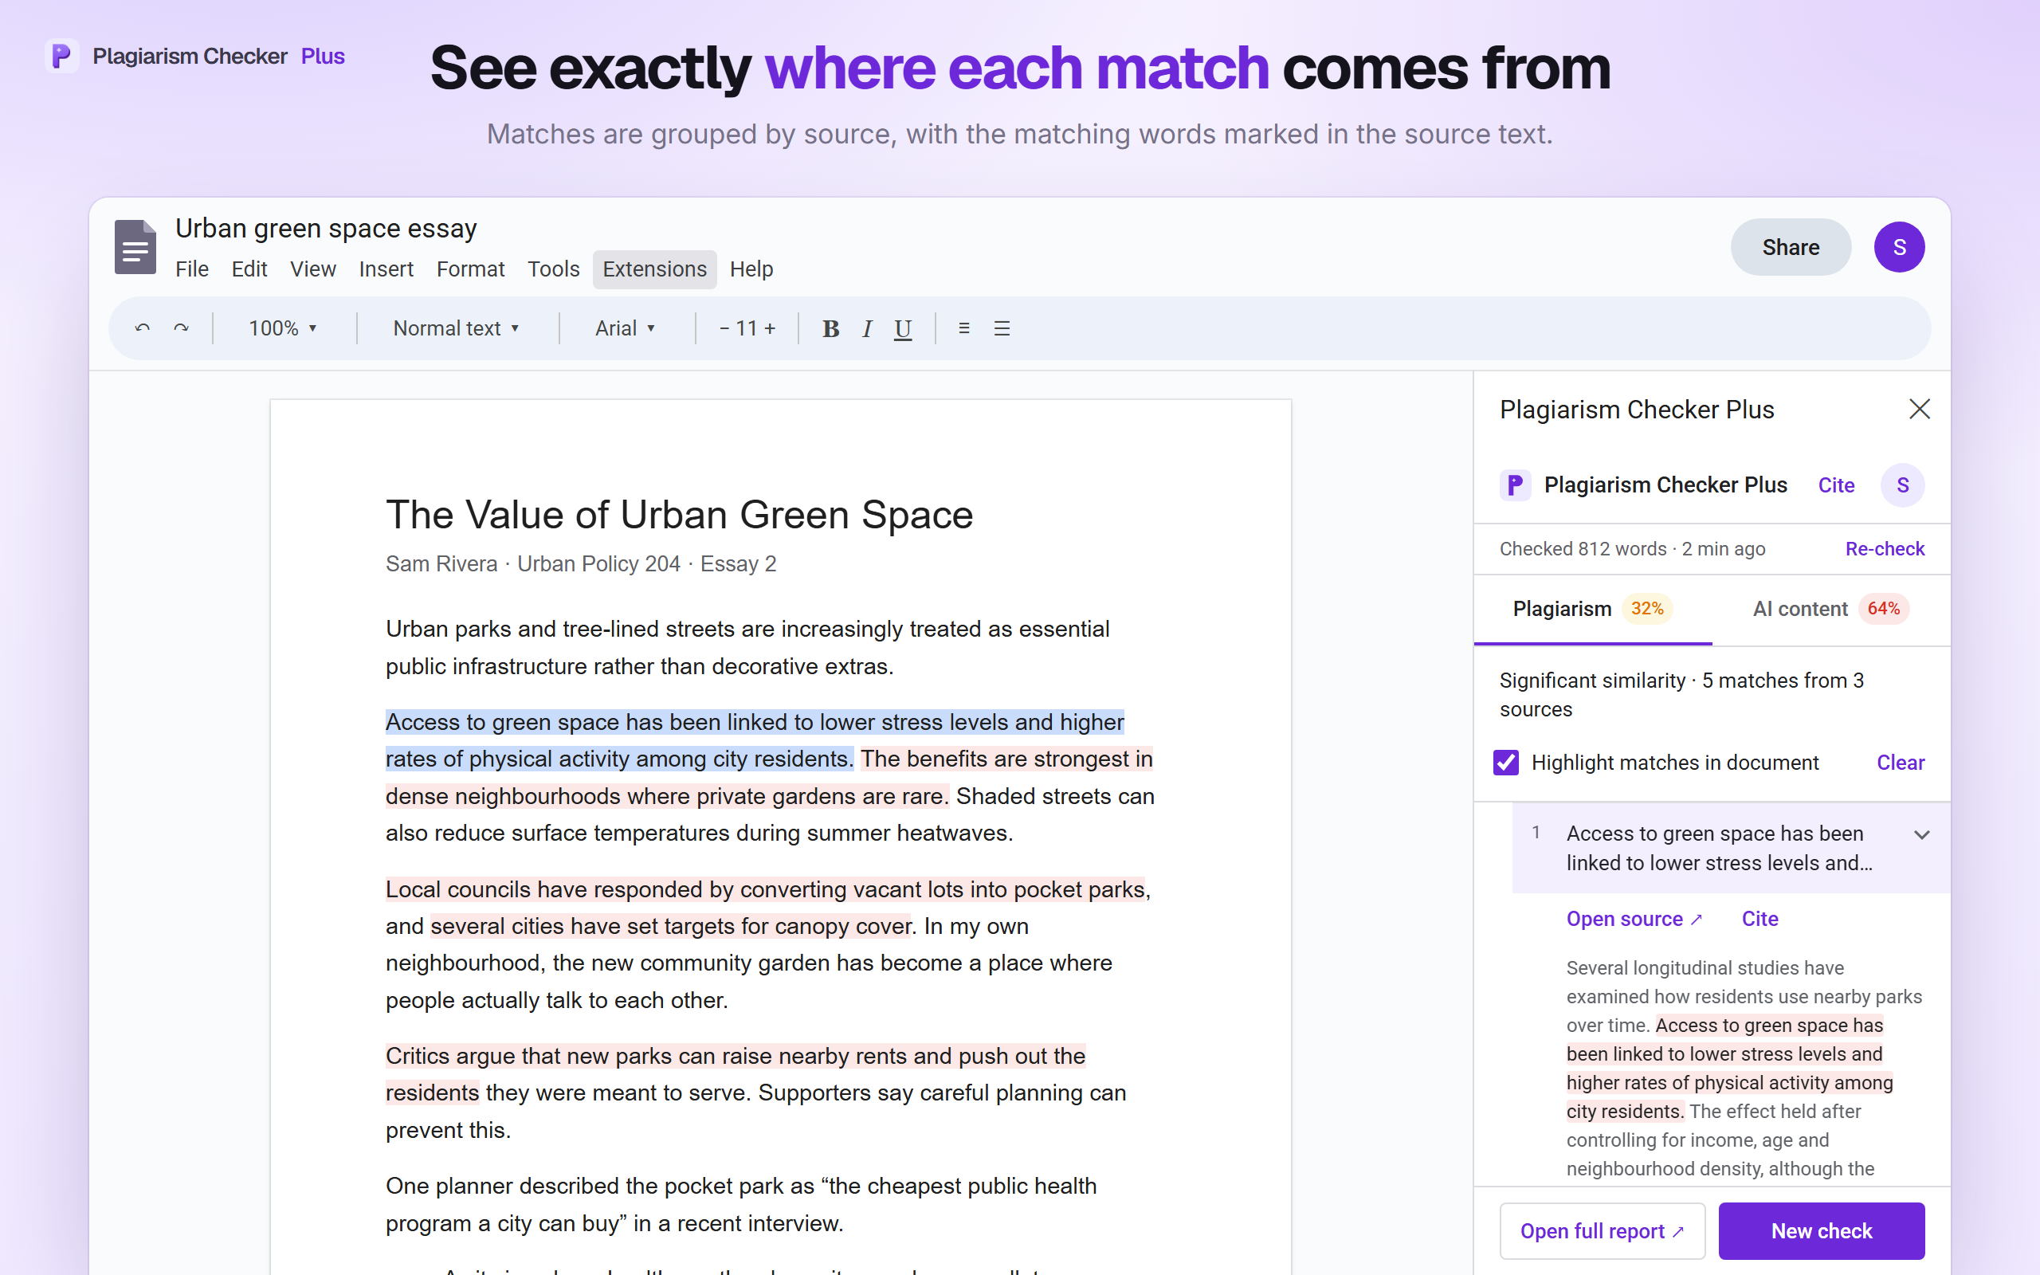Click Open source link for match 1

coord(1634,918)
